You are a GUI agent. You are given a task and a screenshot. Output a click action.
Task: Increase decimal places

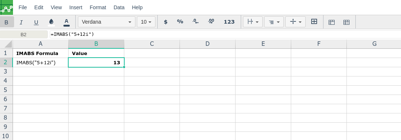pos(211,22)
